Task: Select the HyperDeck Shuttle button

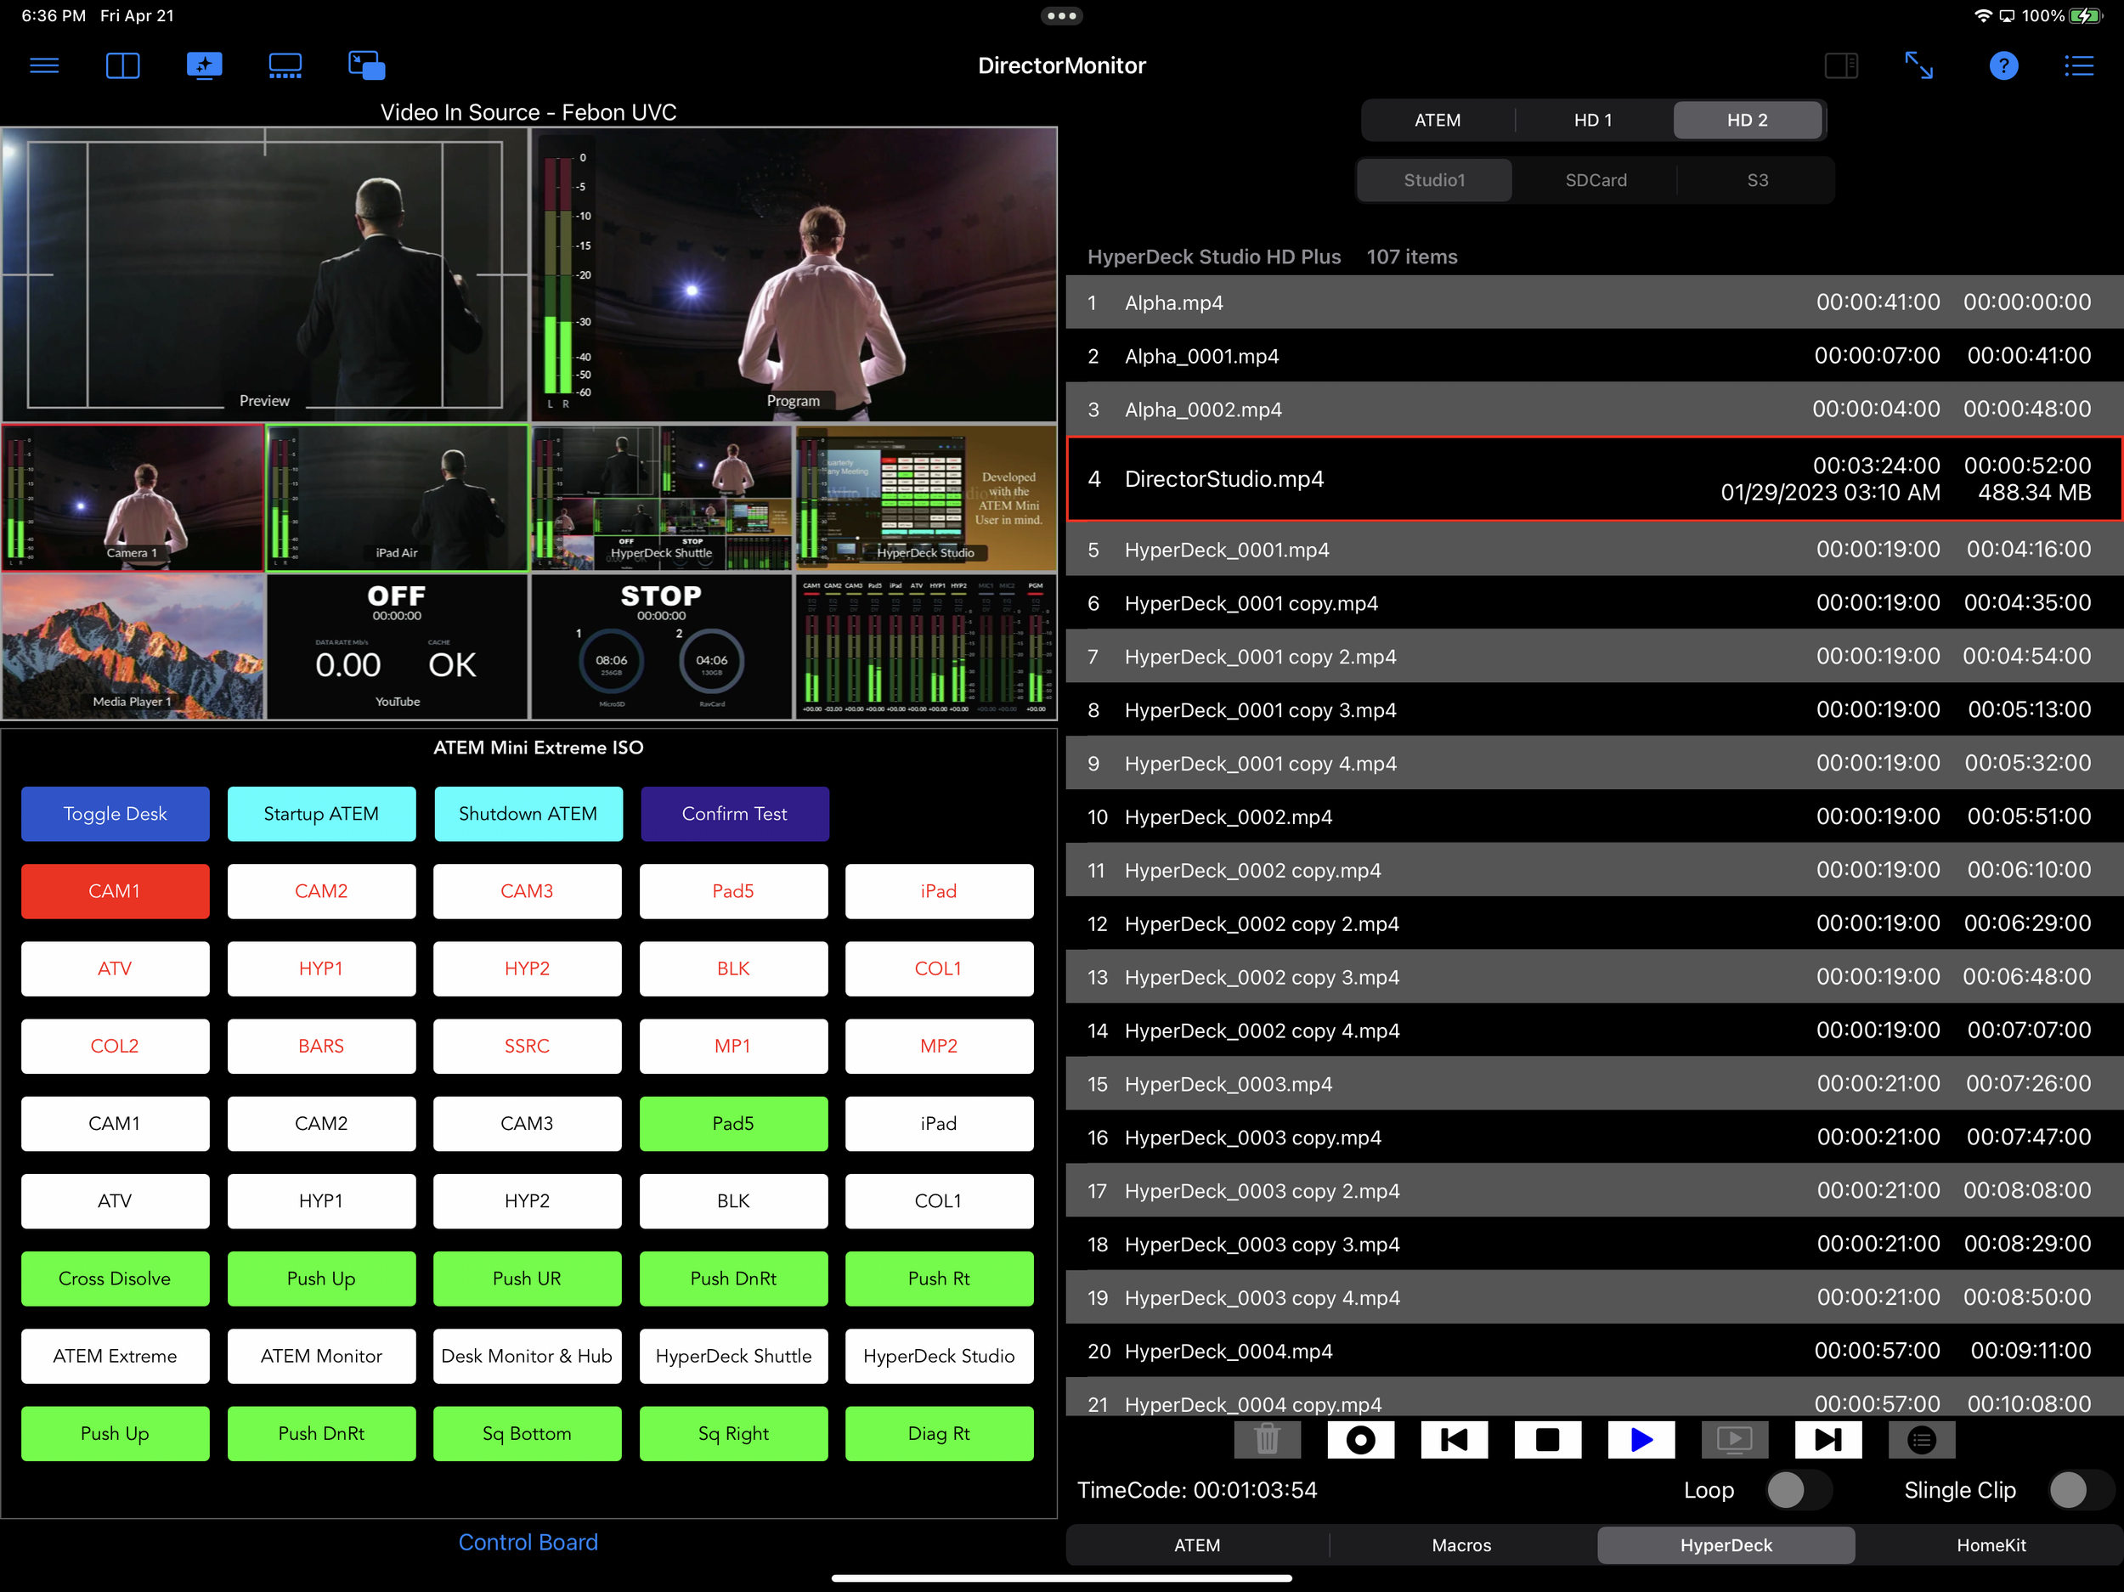Action: [x=733, y=1356]
